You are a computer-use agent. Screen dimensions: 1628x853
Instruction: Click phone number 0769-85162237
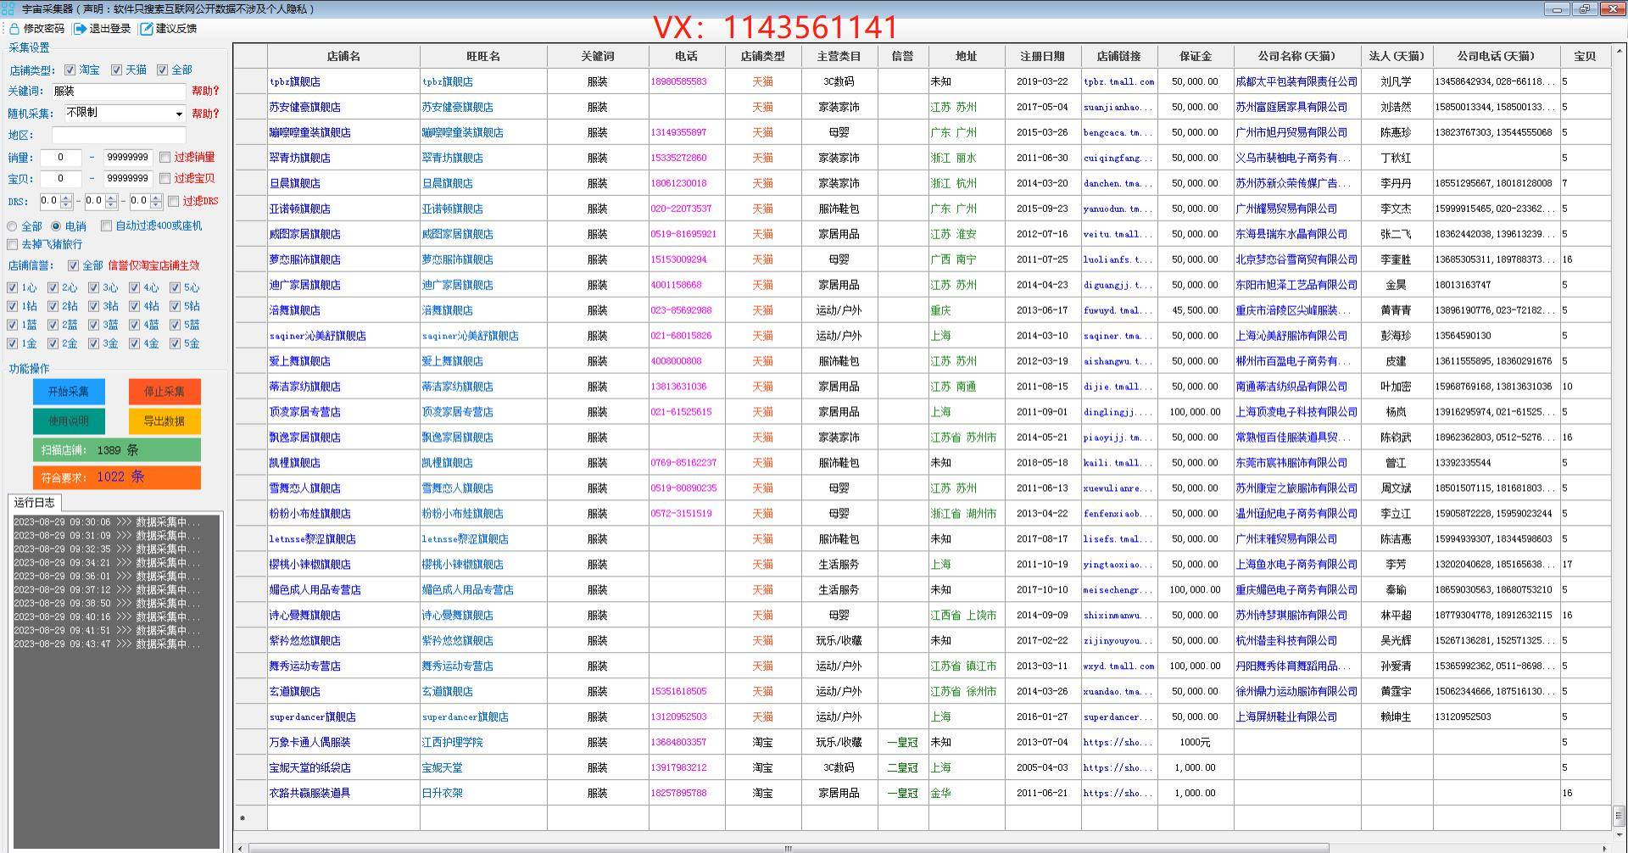683,463
